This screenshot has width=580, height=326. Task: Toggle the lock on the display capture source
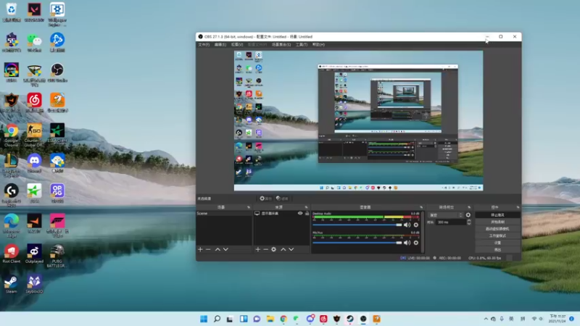307,214
